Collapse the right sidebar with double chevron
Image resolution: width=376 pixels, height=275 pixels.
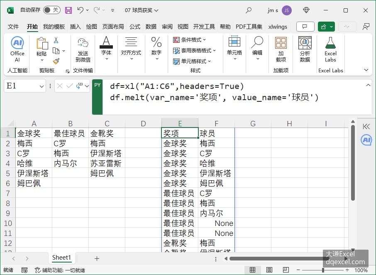pyautogui.click(x=366, y=126)
